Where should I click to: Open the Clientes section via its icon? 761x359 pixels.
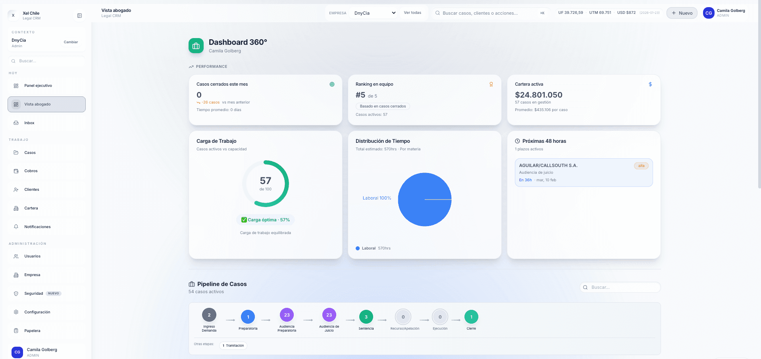point(16,189)
